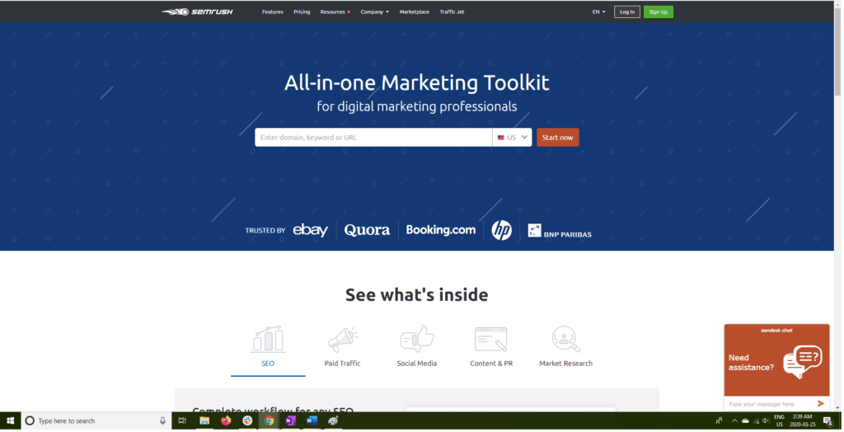Click the 2:39 AM taskbar clock
The height and width of the screenshot is (432, 844).
[804, 421]
